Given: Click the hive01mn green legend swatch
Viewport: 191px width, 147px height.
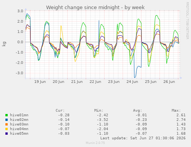Looking at the screenshot, I should pos(7,115).
